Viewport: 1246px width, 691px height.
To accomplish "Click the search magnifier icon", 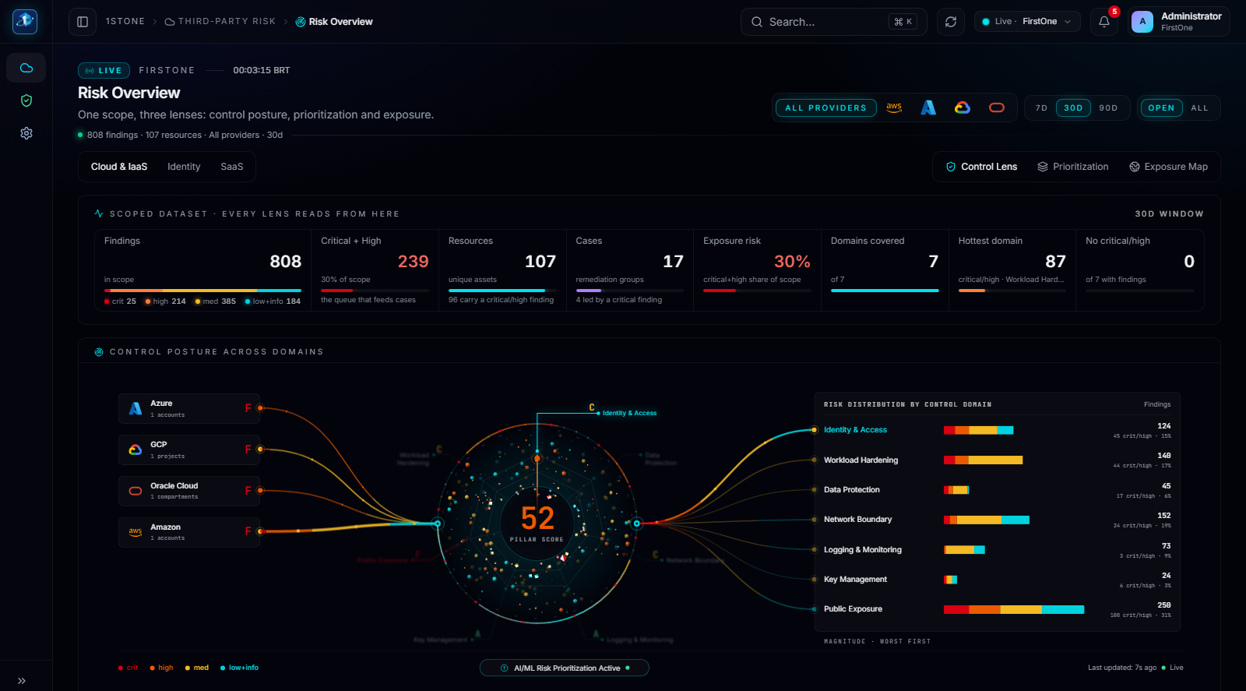I will coord(757,22).
